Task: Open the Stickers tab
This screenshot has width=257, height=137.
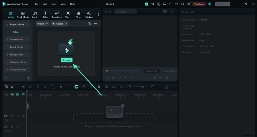Action: pos(89,15)
